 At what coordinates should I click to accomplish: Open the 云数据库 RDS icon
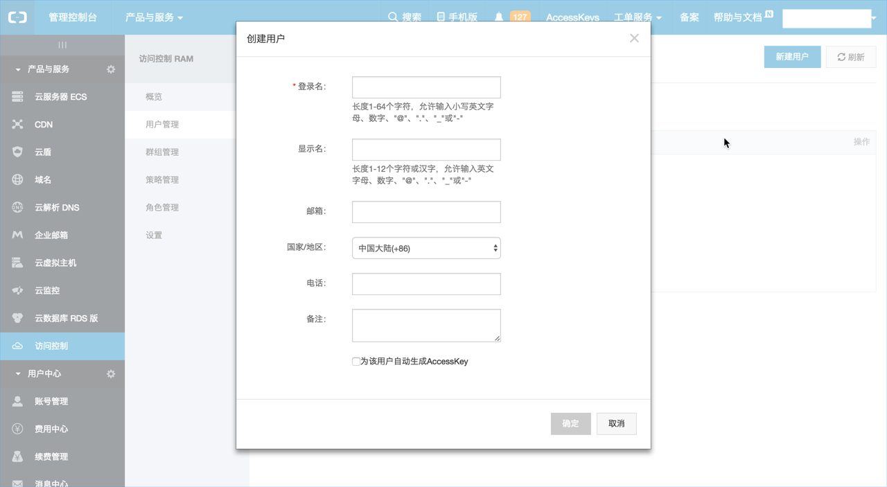pos(17,319)
